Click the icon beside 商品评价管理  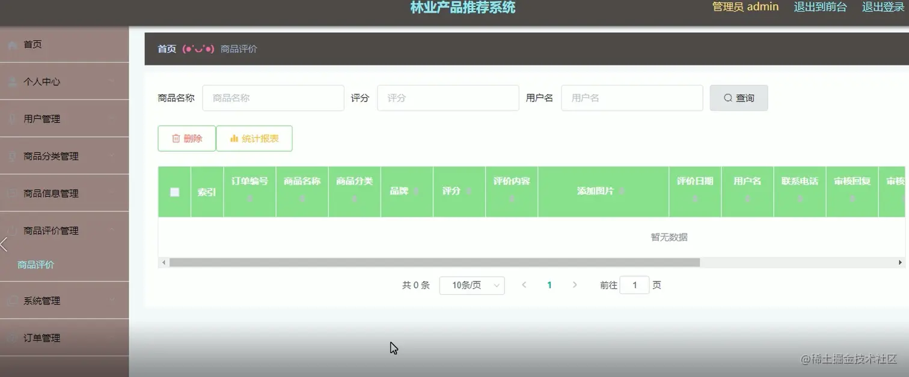click(x=12, y=231)
